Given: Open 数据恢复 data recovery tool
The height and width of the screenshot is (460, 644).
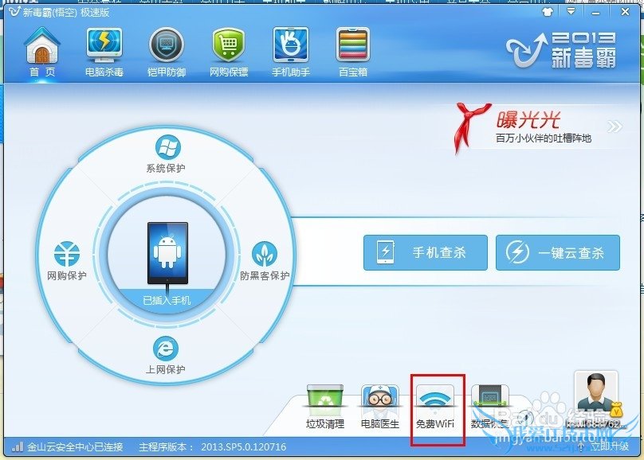Looking at the screenshot, I should coord(490,407).
